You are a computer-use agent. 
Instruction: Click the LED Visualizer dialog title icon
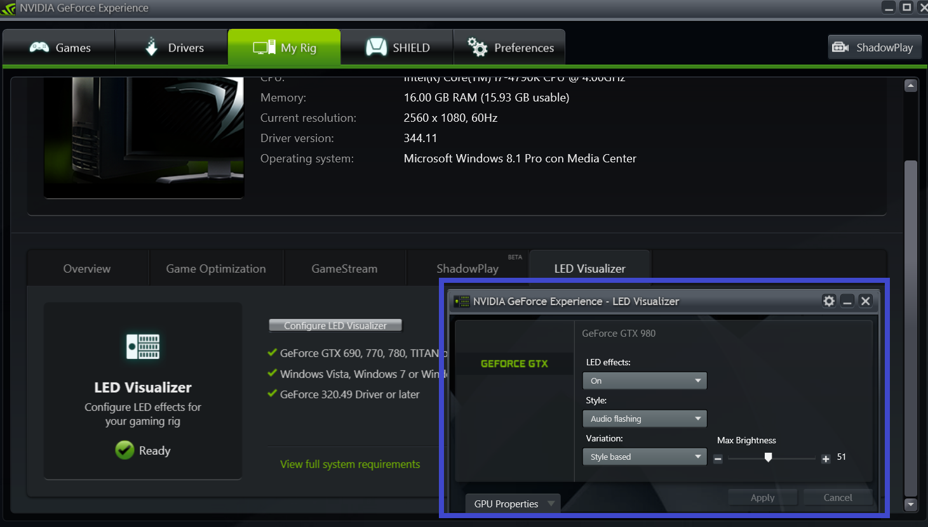pos(461,301)
